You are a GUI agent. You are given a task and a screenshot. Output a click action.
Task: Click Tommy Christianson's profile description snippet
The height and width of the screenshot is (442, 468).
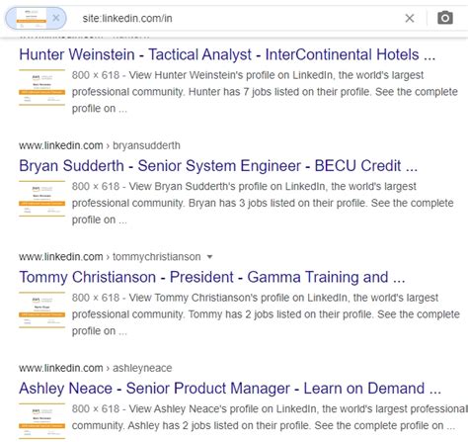click(x=266, y=314)
